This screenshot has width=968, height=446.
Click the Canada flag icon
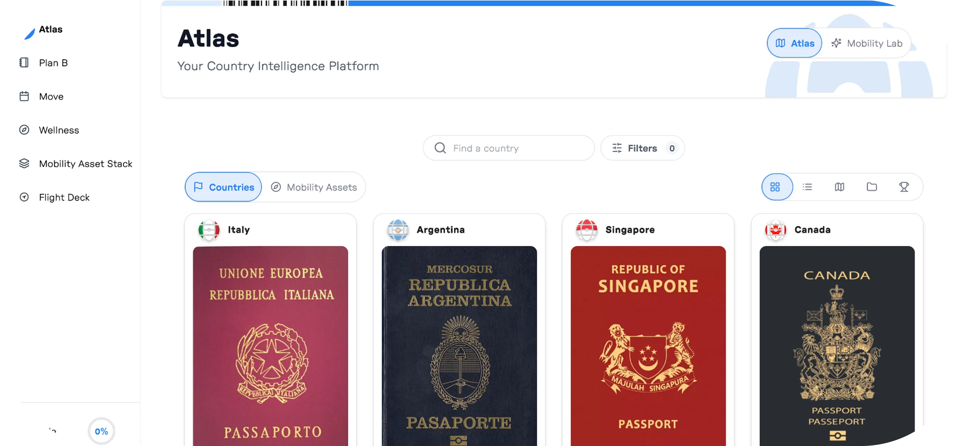click(x=775, y=230)
